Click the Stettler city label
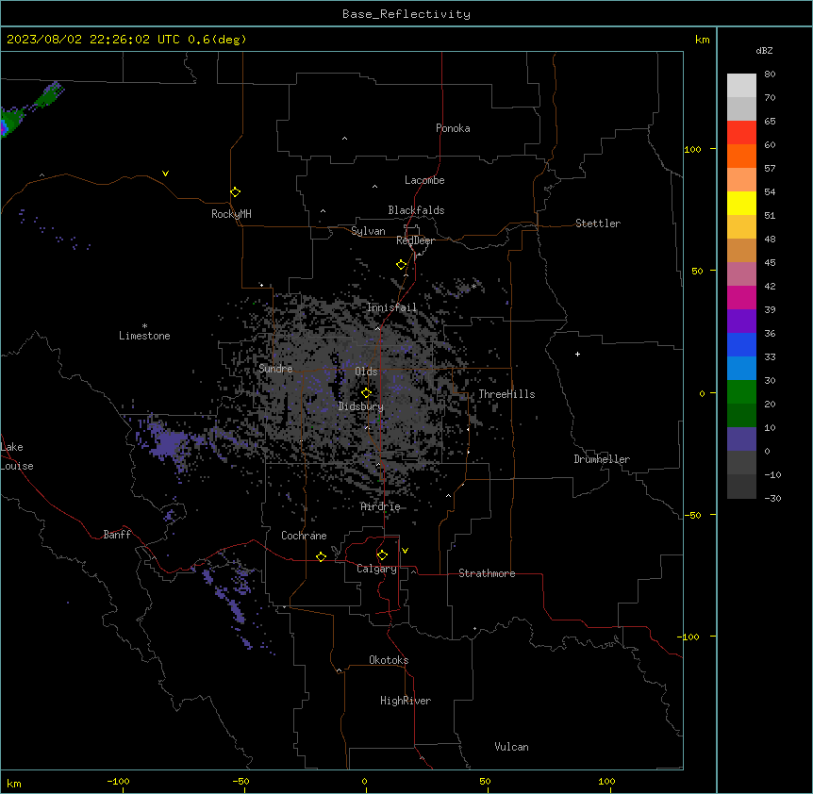The image size is (813, 794). pos(597,223)
